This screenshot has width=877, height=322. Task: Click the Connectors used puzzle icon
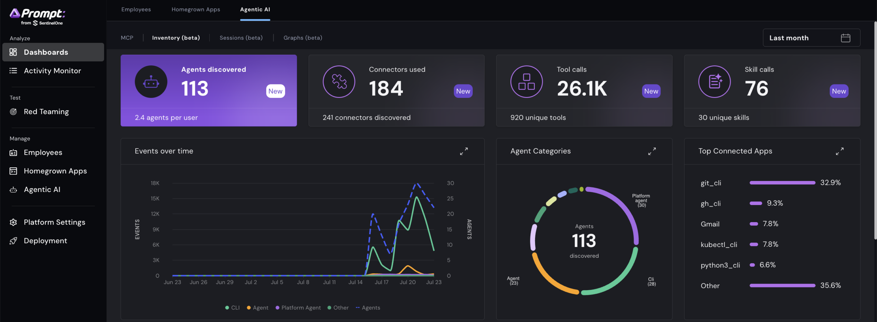[339, 82]
